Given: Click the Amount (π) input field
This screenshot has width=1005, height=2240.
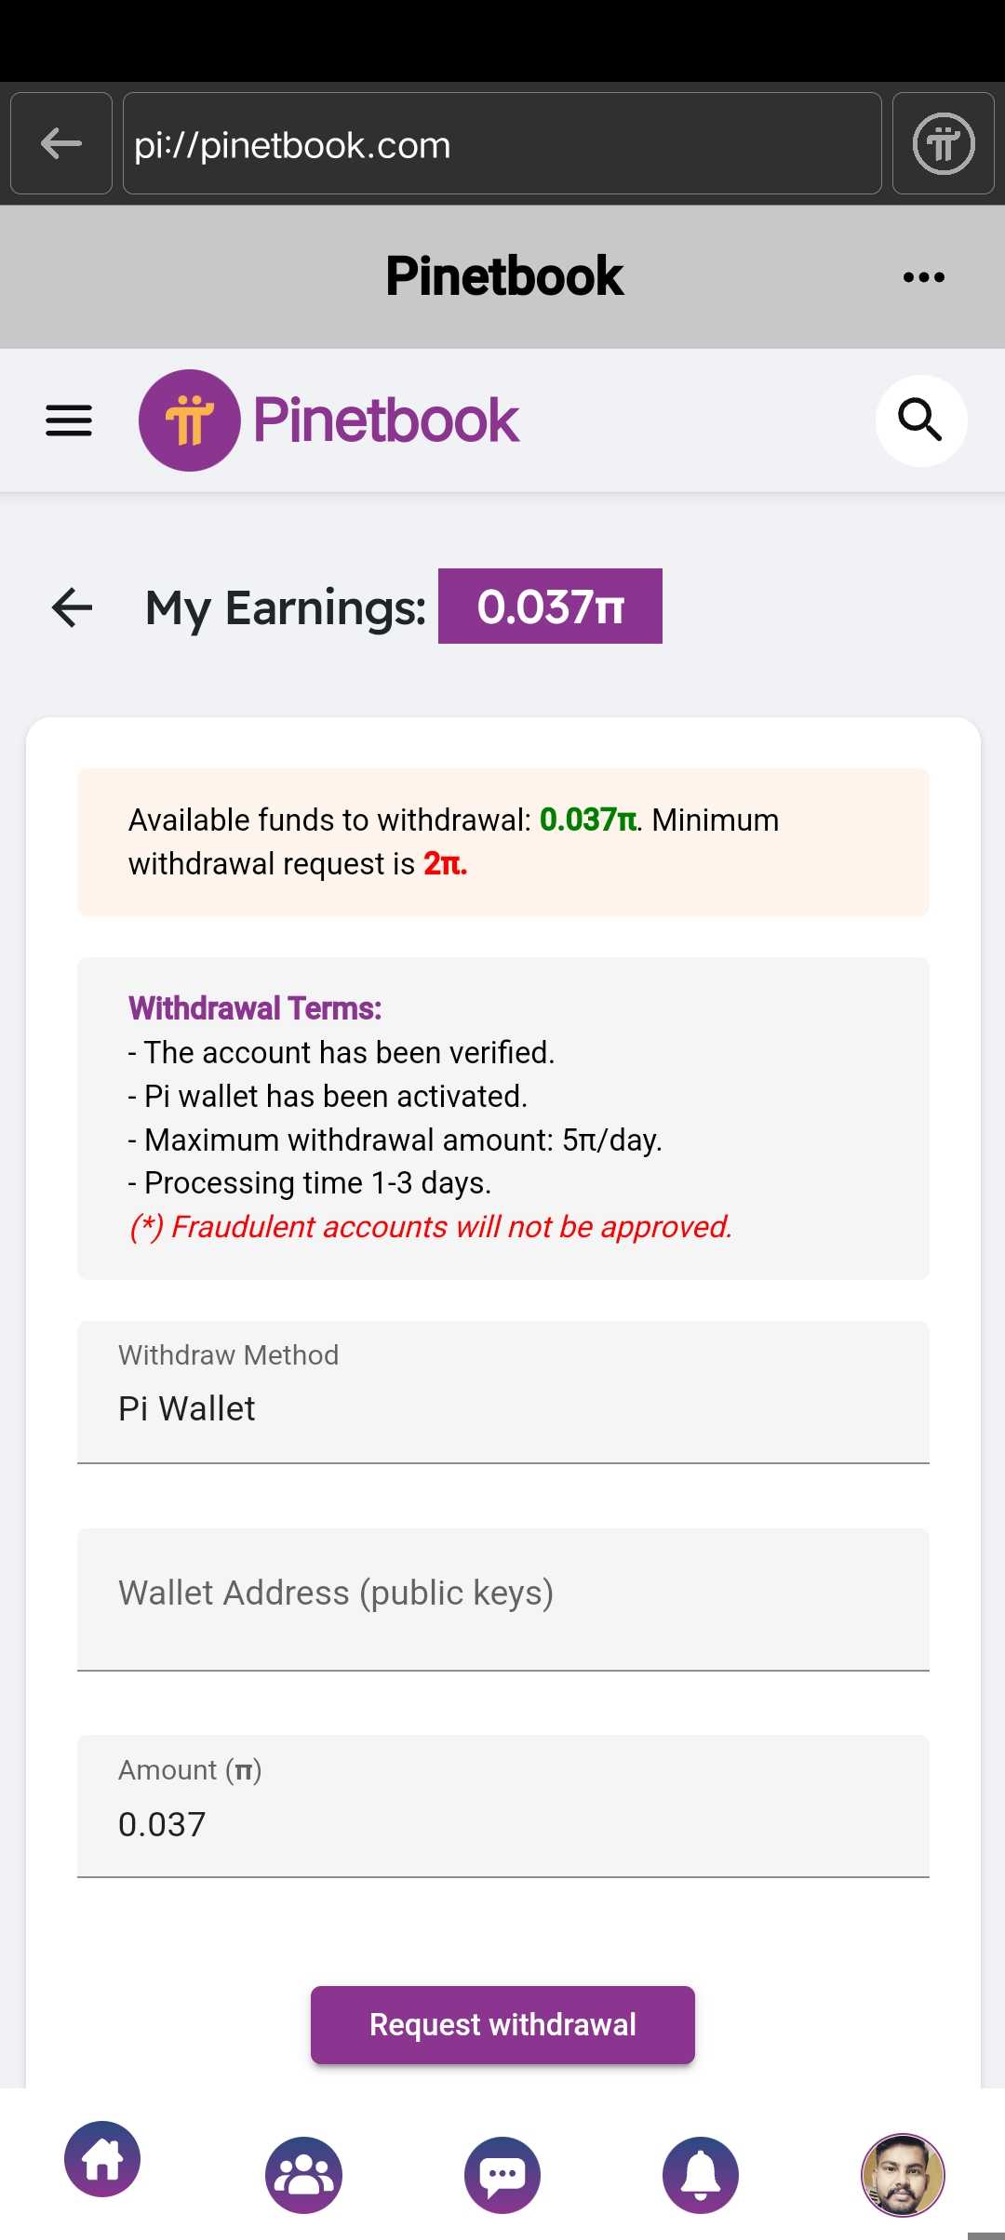Looking at the screenshot, I should pos(502,1807).
